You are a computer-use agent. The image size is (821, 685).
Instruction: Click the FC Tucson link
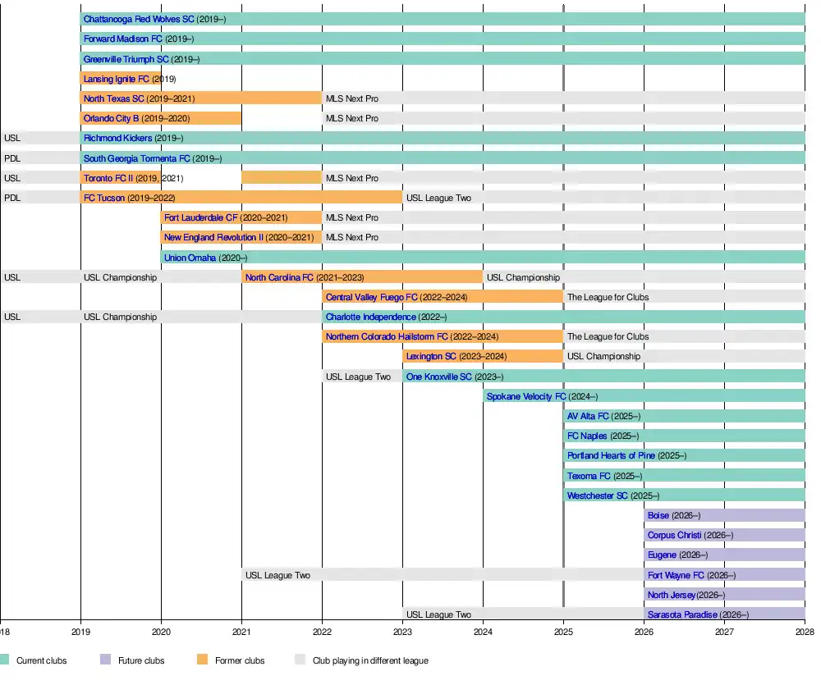pos(104,198)
